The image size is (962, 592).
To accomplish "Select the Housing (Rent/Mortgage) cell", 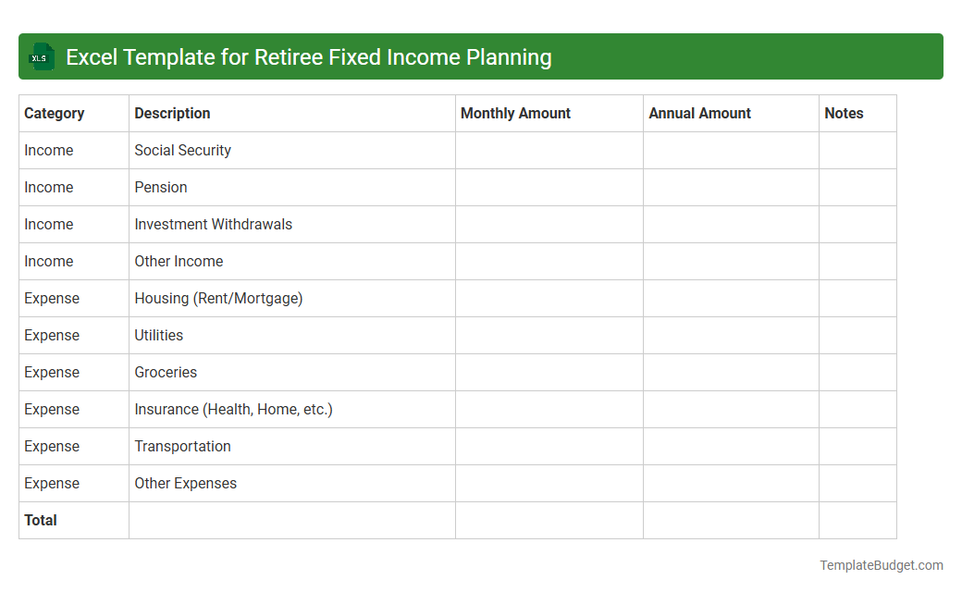I will (x=218, y=298).
